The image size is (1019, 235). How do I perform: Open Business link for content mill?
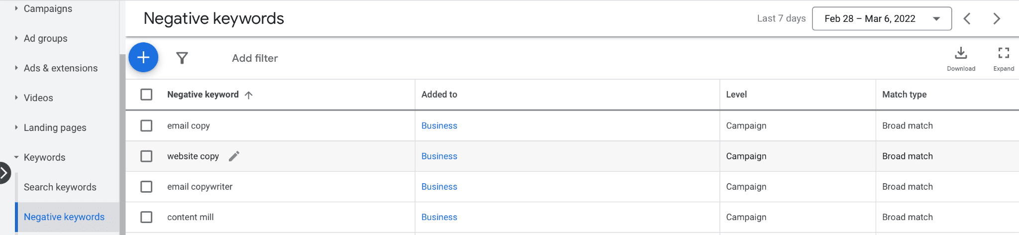pyautogui.click(x=439, y=217)
